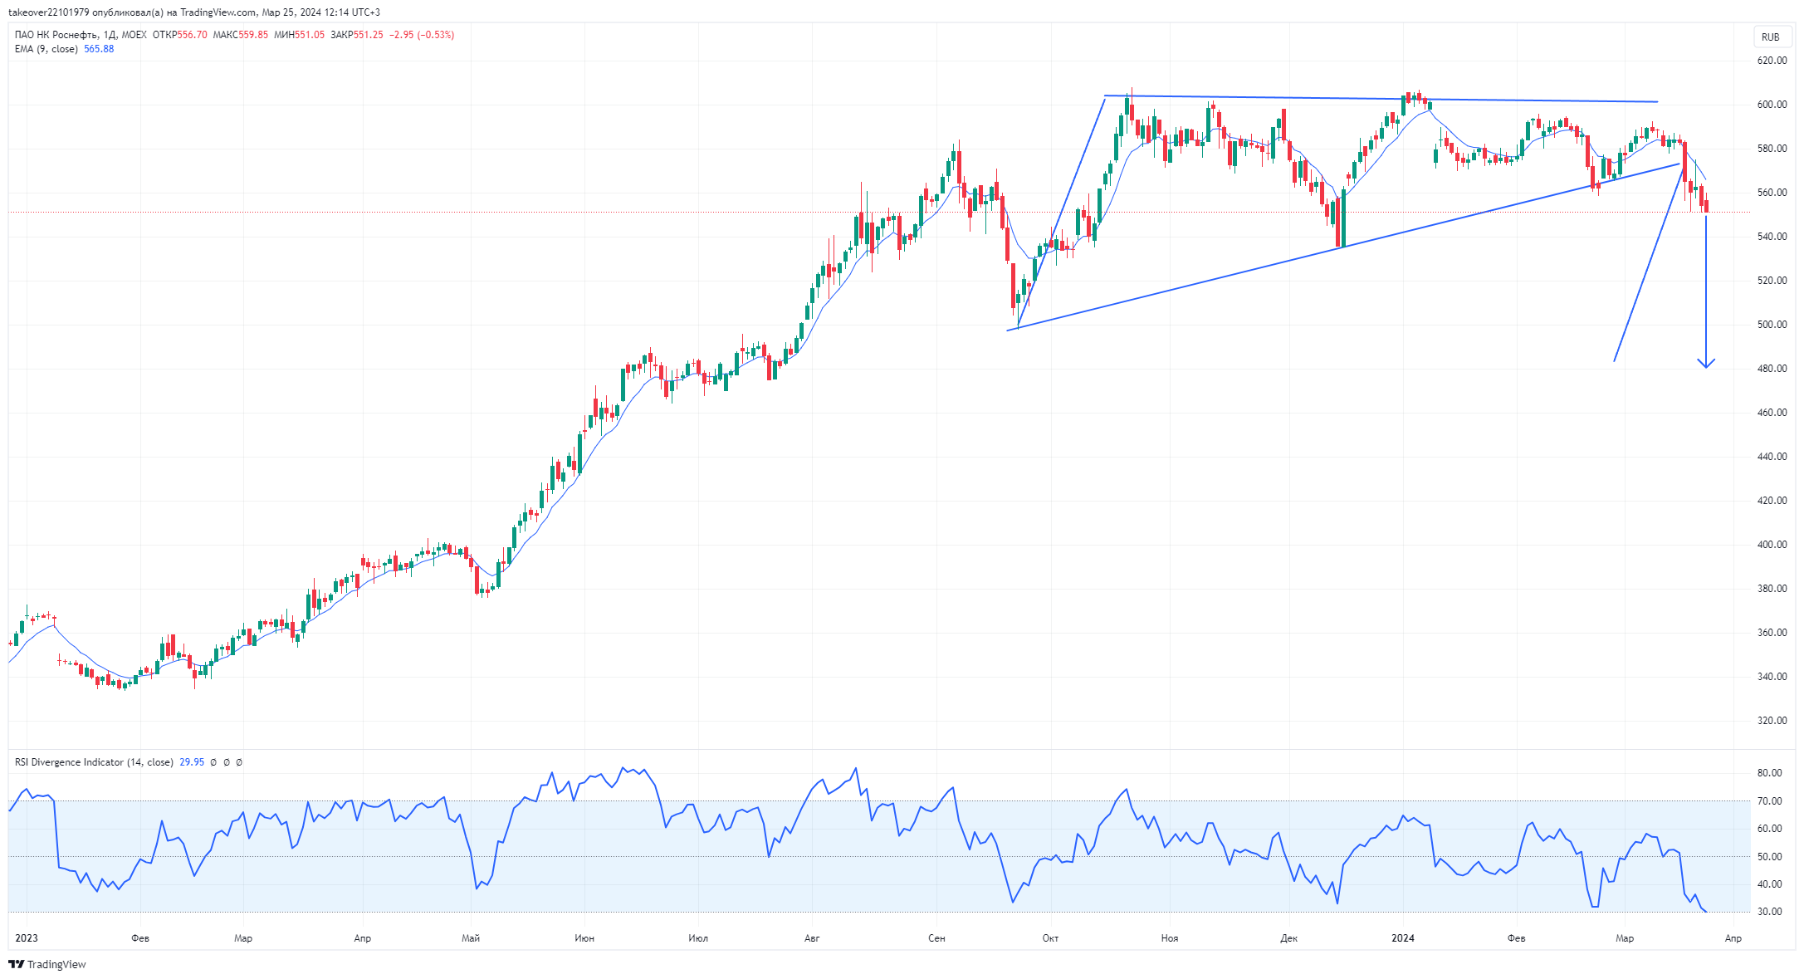The image size is (1804, 979).
Task: Click the RSI Divergence Indicator label
Action: pos(94,762)
